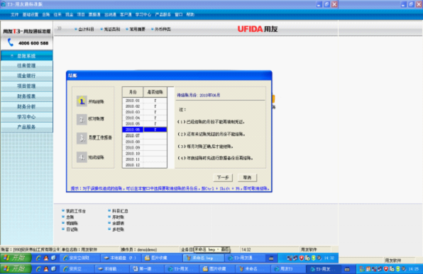The image size is (423, 274).
Task: Select the 2010.09 month row
Action: (145, 147)
